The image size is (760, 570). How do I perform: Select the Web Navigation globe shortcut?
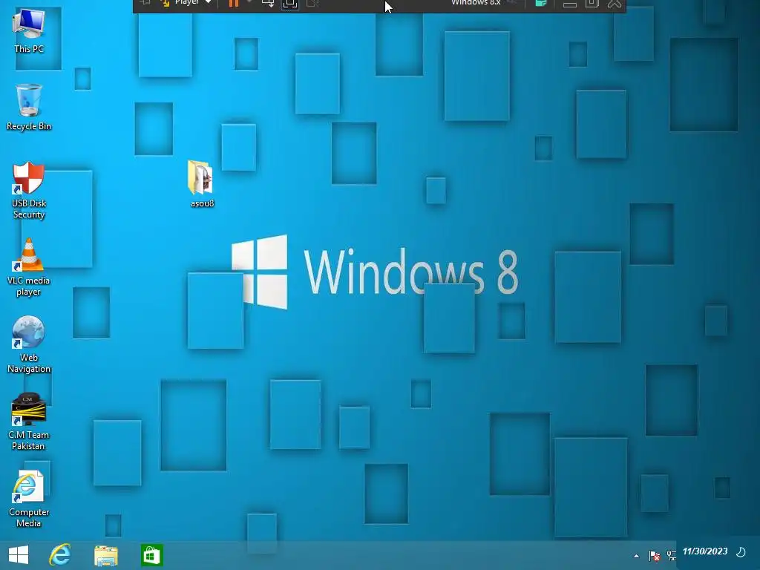pos(29,345)
